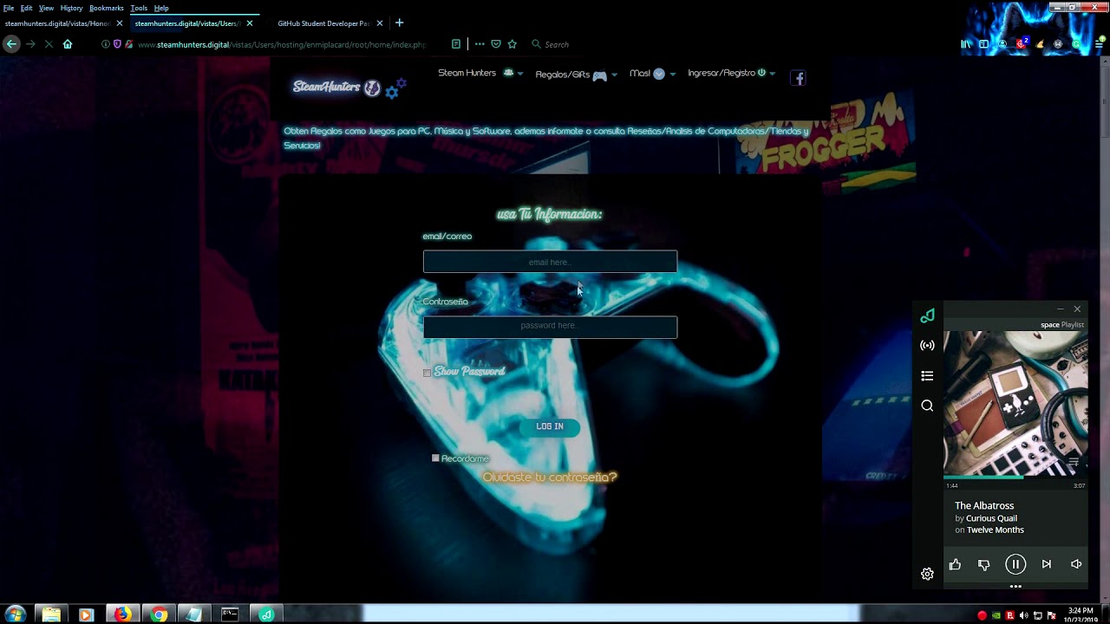
Task: Open Facebook icon in site header
Action: point(799,78)
